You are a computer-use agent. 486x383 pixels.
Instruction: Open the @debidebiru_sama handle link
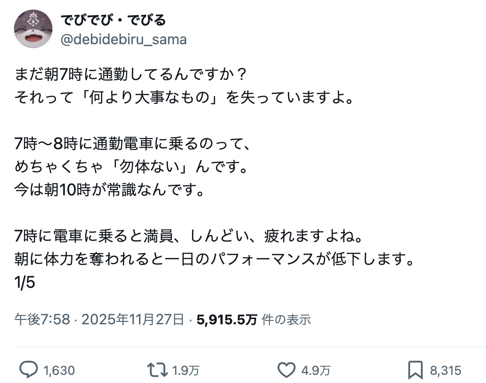pyautogui.click(x=124, y=39)
